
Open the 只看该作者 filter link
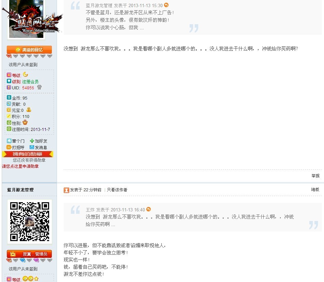[117, 190]
